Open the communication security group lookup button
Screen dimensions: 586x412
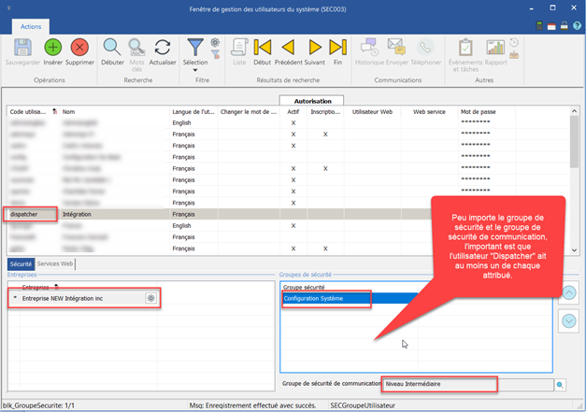[561, 384]
